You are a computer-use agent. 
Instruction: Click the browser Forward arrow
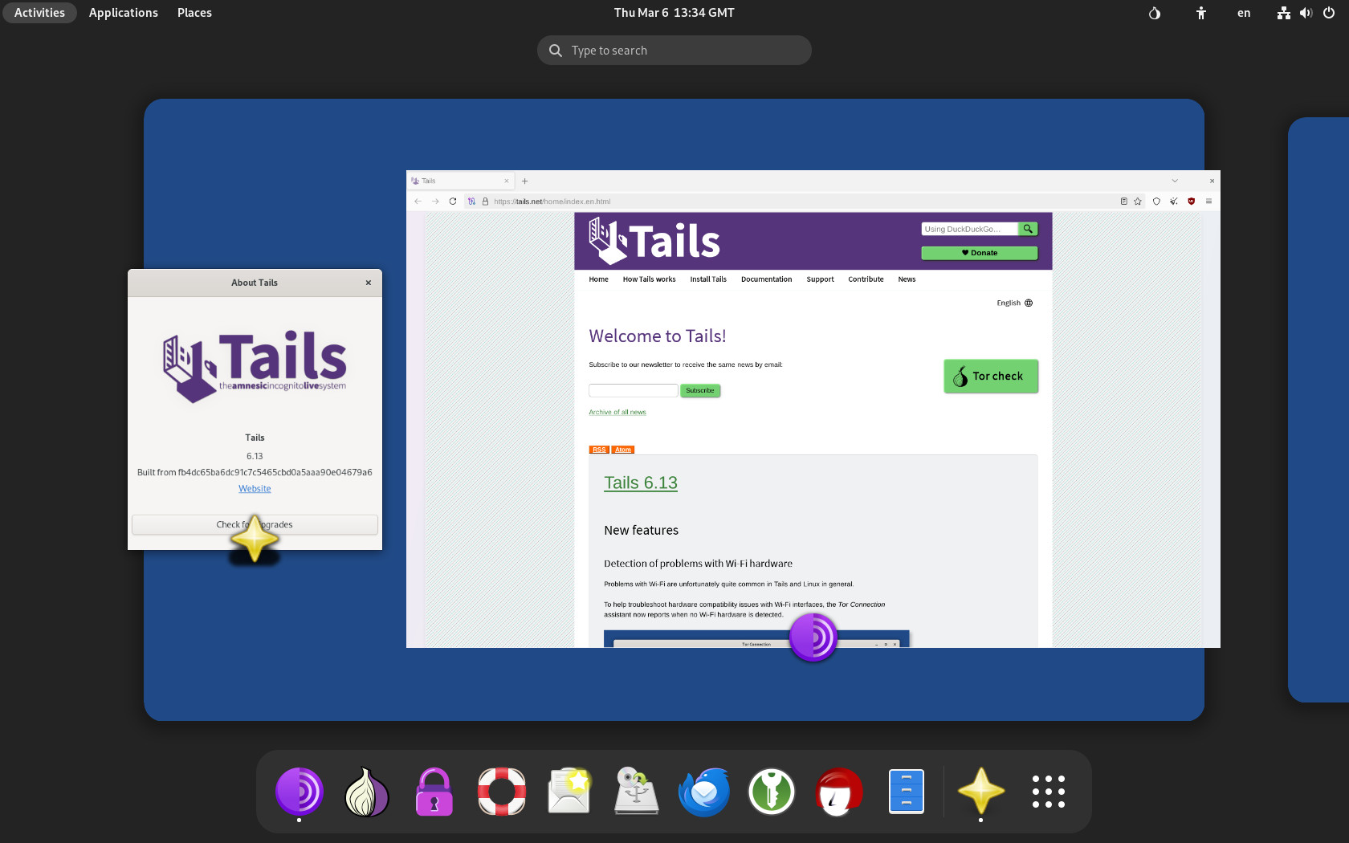click(435, 202)
